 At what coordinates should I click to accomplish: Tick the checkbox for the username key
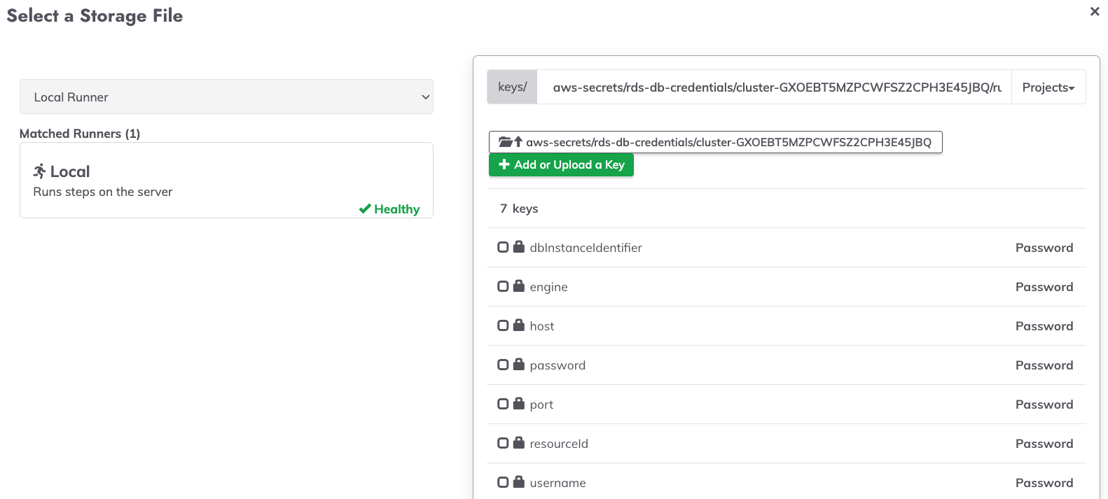(x=503, y=482)
